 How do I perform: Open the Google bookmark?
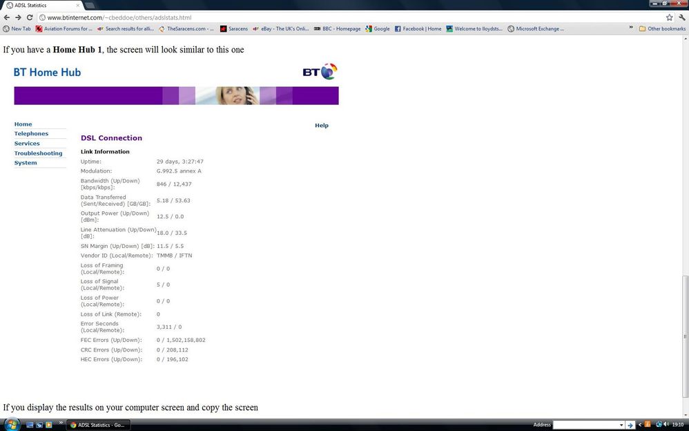click(x=378, y=28)
